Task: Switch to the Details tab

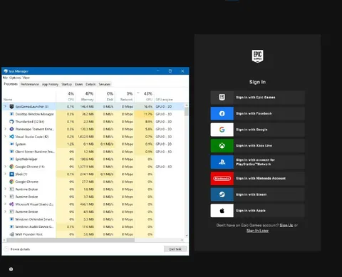Action: (x=90, y=84)
